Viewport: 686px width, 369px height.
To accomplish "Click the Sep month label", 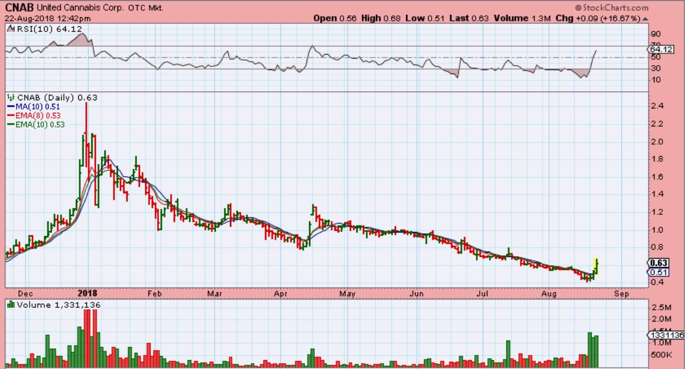I will (621, 294).
